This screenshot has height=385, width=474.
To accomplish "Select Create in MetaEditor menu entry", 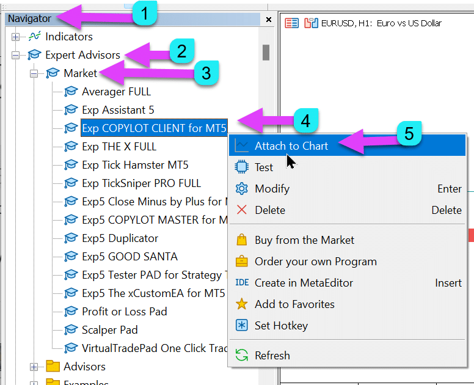I will [304, 283].
